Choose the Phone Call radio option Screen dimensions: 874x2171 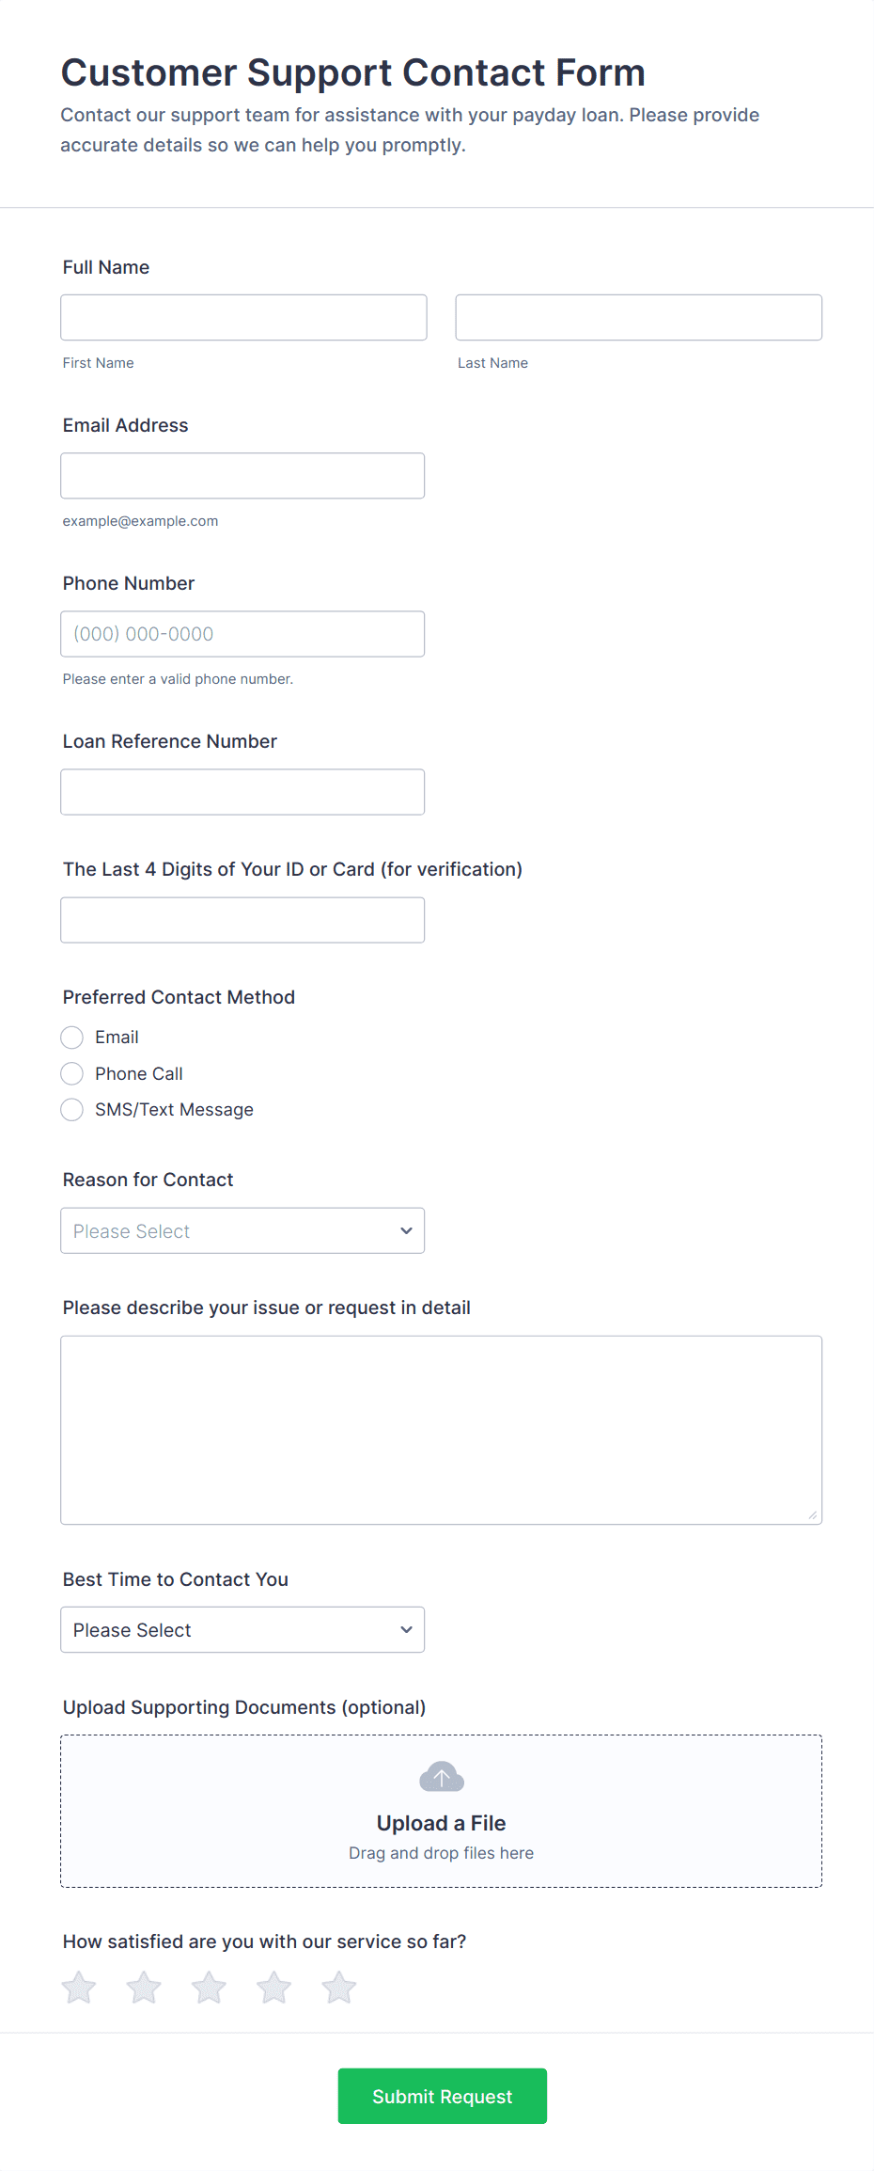[72, 1073]
